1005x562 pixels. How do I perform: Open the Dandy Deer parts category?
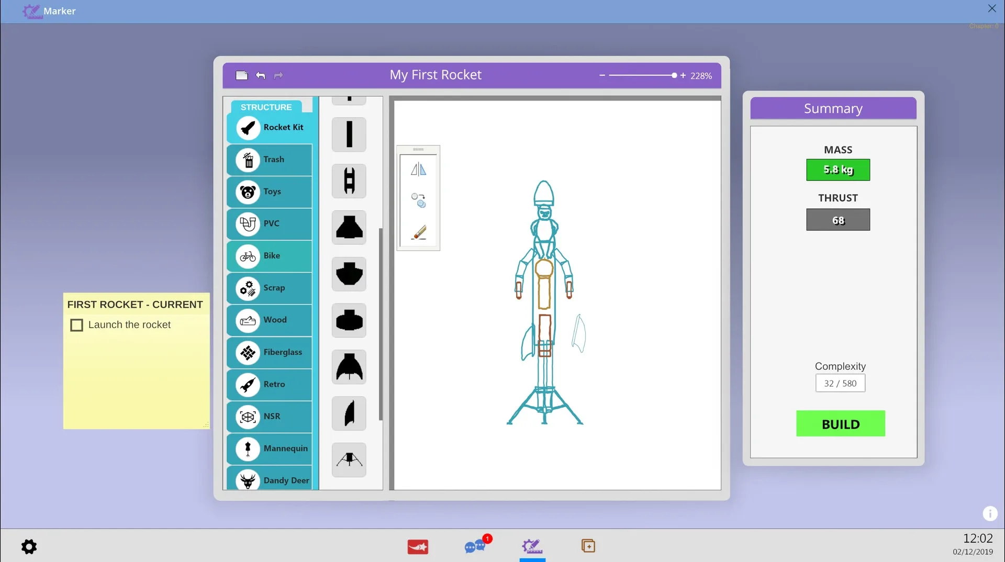269,480
